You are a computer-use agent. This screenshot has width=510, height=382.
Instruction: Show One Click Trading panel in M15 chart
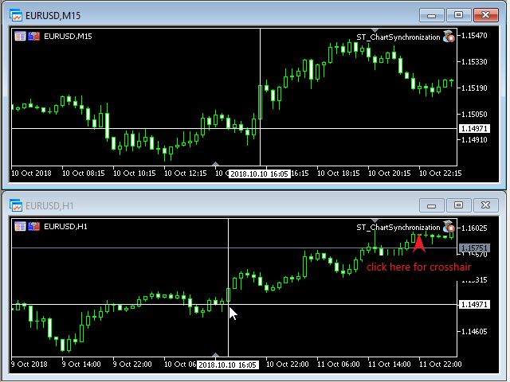click(x=33, y=37)
